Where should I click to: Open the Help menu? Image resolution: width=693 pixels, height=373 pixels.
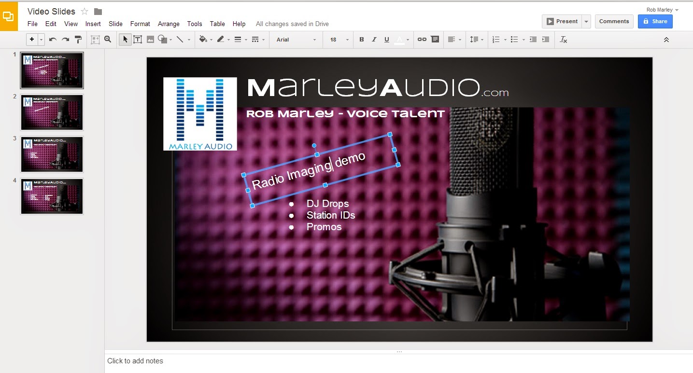point(239,24)
